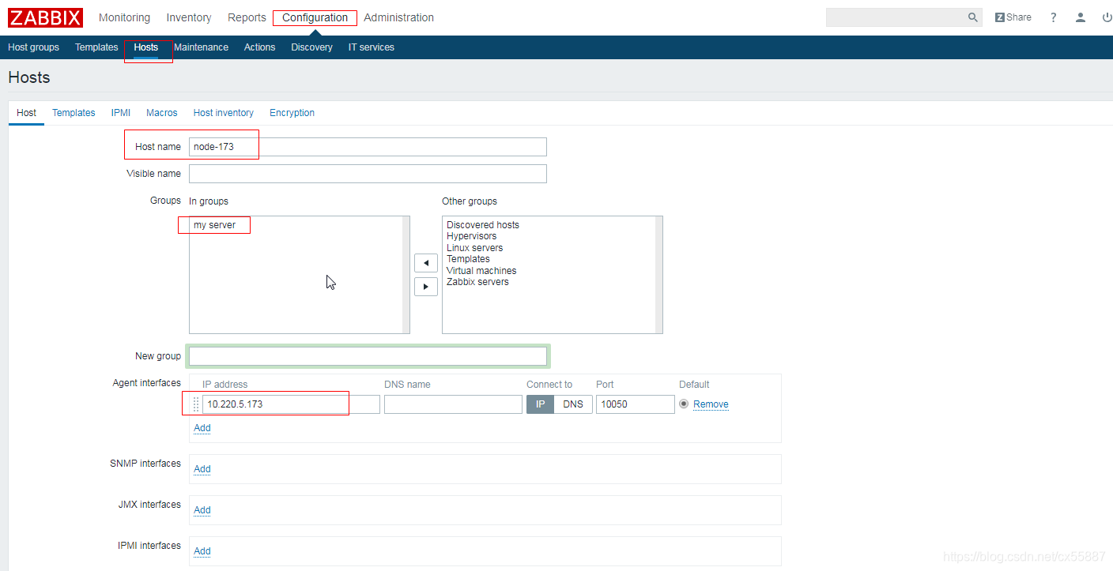This screenshot has height=571, width=1113.
Task: Go to IT services submenu
Action: [x=372, y=47]
